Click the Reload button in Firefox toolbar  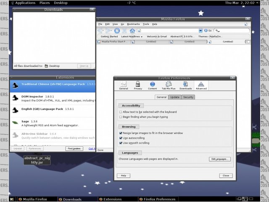pos(117,31)
